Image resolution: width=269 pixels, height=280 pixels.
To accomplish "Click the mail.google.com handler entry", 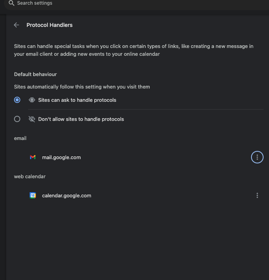I will (62, 157).
